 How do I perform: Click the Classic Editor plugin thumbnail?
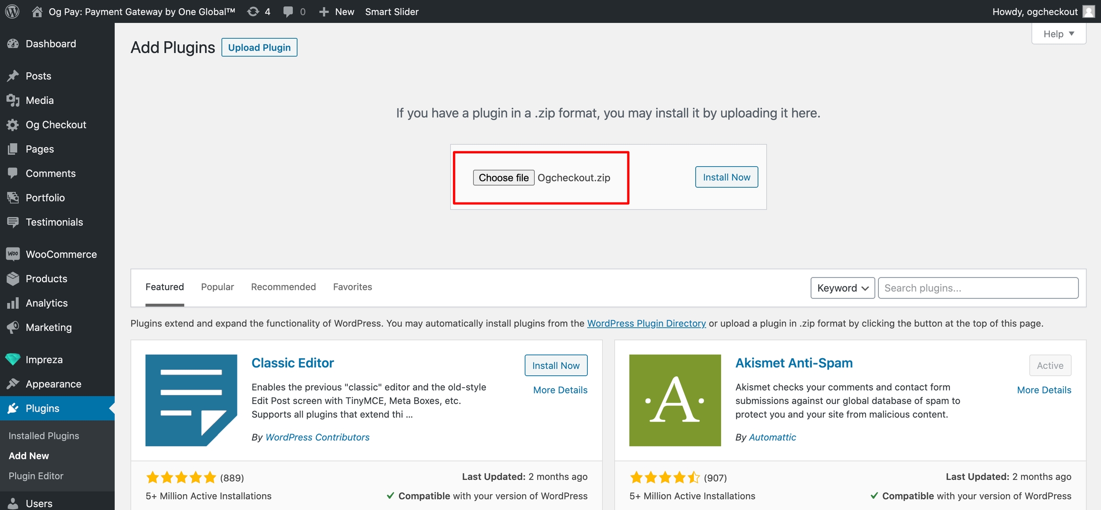(x=191, y=400)
